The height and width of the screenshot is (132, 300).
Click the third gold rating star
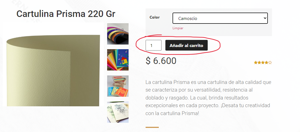coord(263,63)
